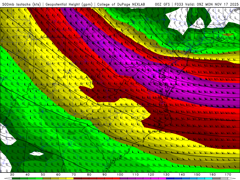This screenshot has width=240, height=180.
Task: Click the '70' legend scale label
Action: pyautogui.click(x=74, y=175)
